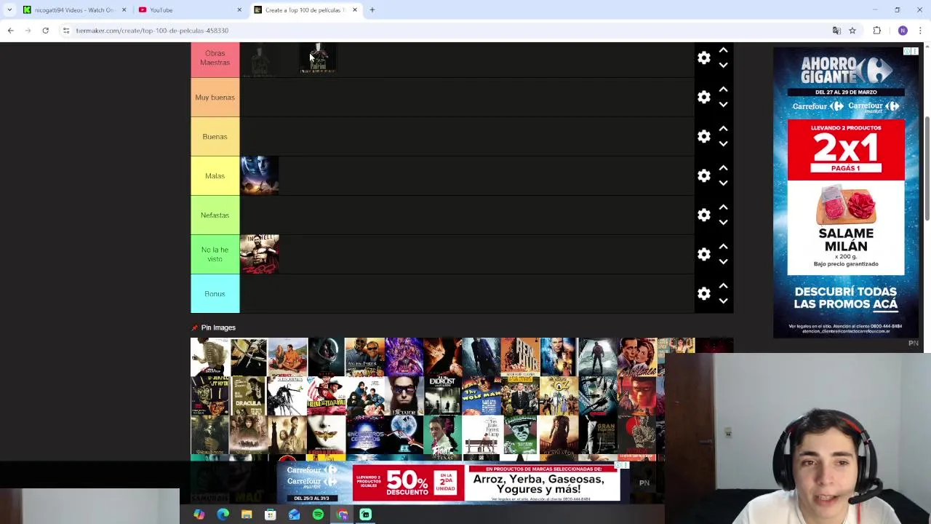This screenshot has width=931, height=524.
Task: Move Obras Maestras row down with arrow
Action: tap(723, 65)
